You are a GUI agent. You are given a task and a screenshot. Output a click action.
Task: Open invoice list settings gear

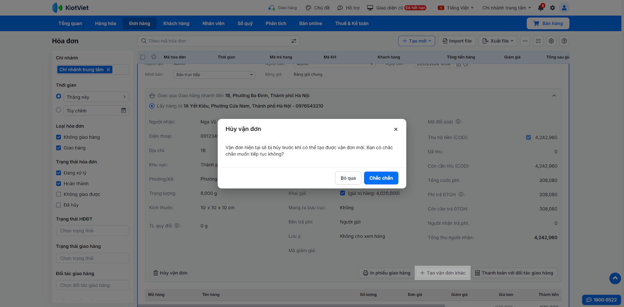click(551, 41)
